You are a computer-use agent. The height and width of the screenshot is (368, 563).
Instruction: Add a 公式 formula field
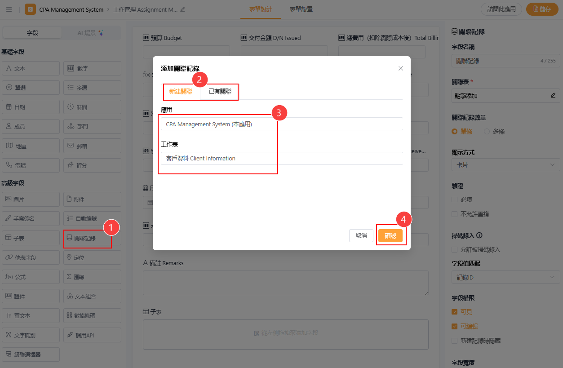click(x=31, y=277)
